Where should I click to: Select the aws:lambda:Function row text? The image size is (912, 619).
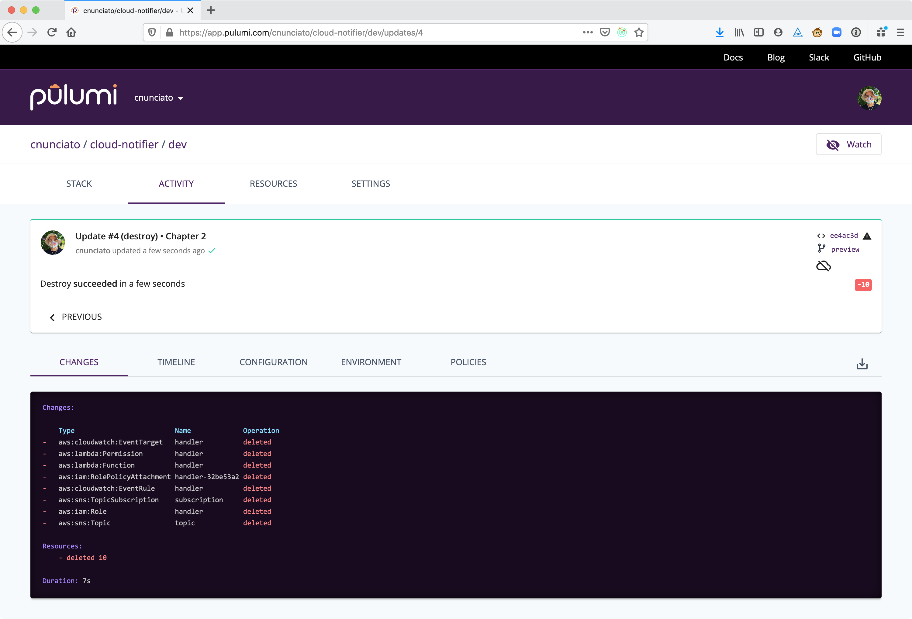[x=97, y=465]
